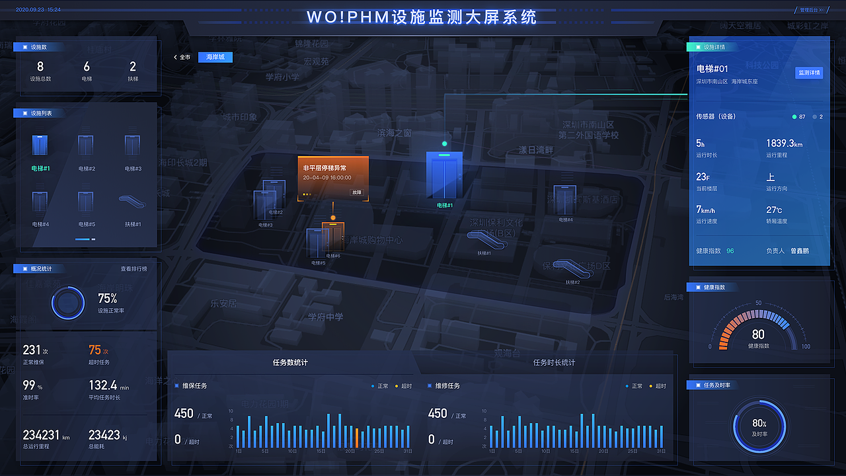
Task: Click the green sensor count 87 indicator
Action: click(x=799, y=117)
